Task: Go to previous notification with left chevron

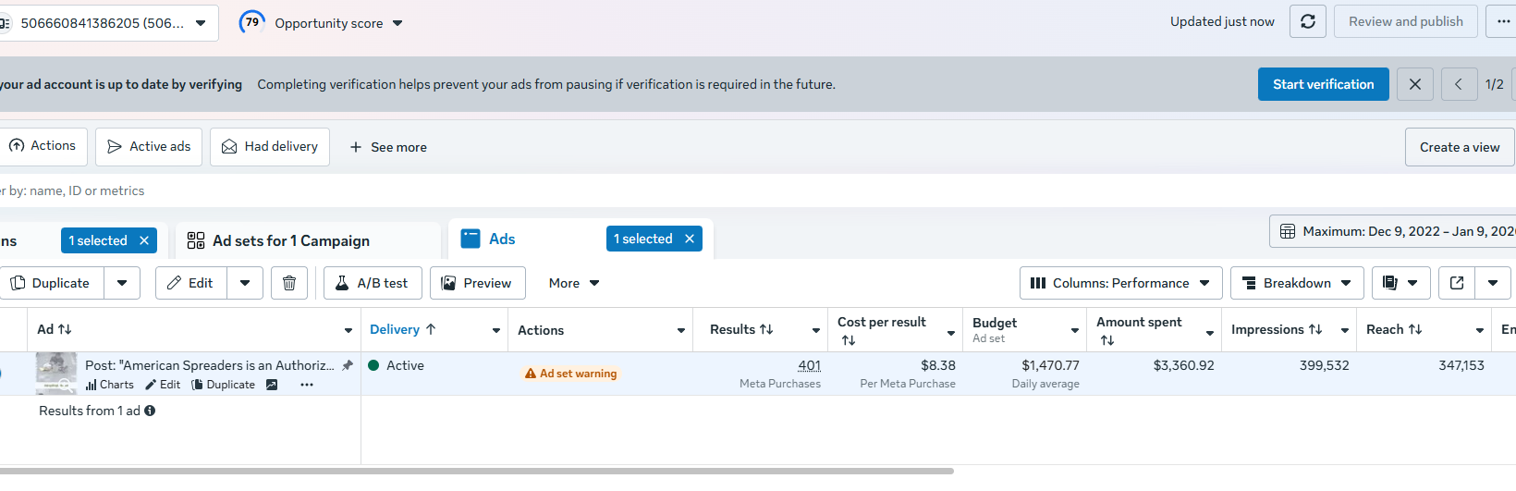Action: point(1459,84)
